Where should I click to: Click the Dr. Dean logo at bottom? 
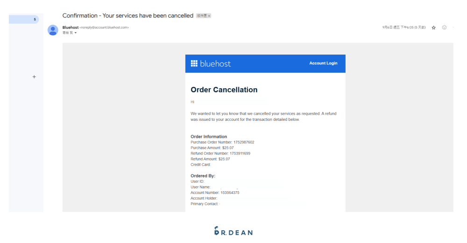(233, 231)
